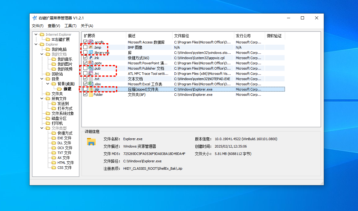The image size is (358, 211).
Task: Open the 查看(V) menu
Action: pos(54,26)
